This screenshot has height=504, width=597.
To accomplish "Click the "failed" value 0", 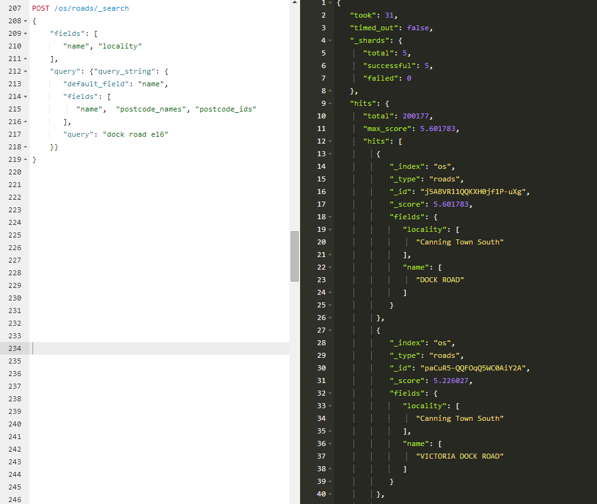I will tap(409, 78).
